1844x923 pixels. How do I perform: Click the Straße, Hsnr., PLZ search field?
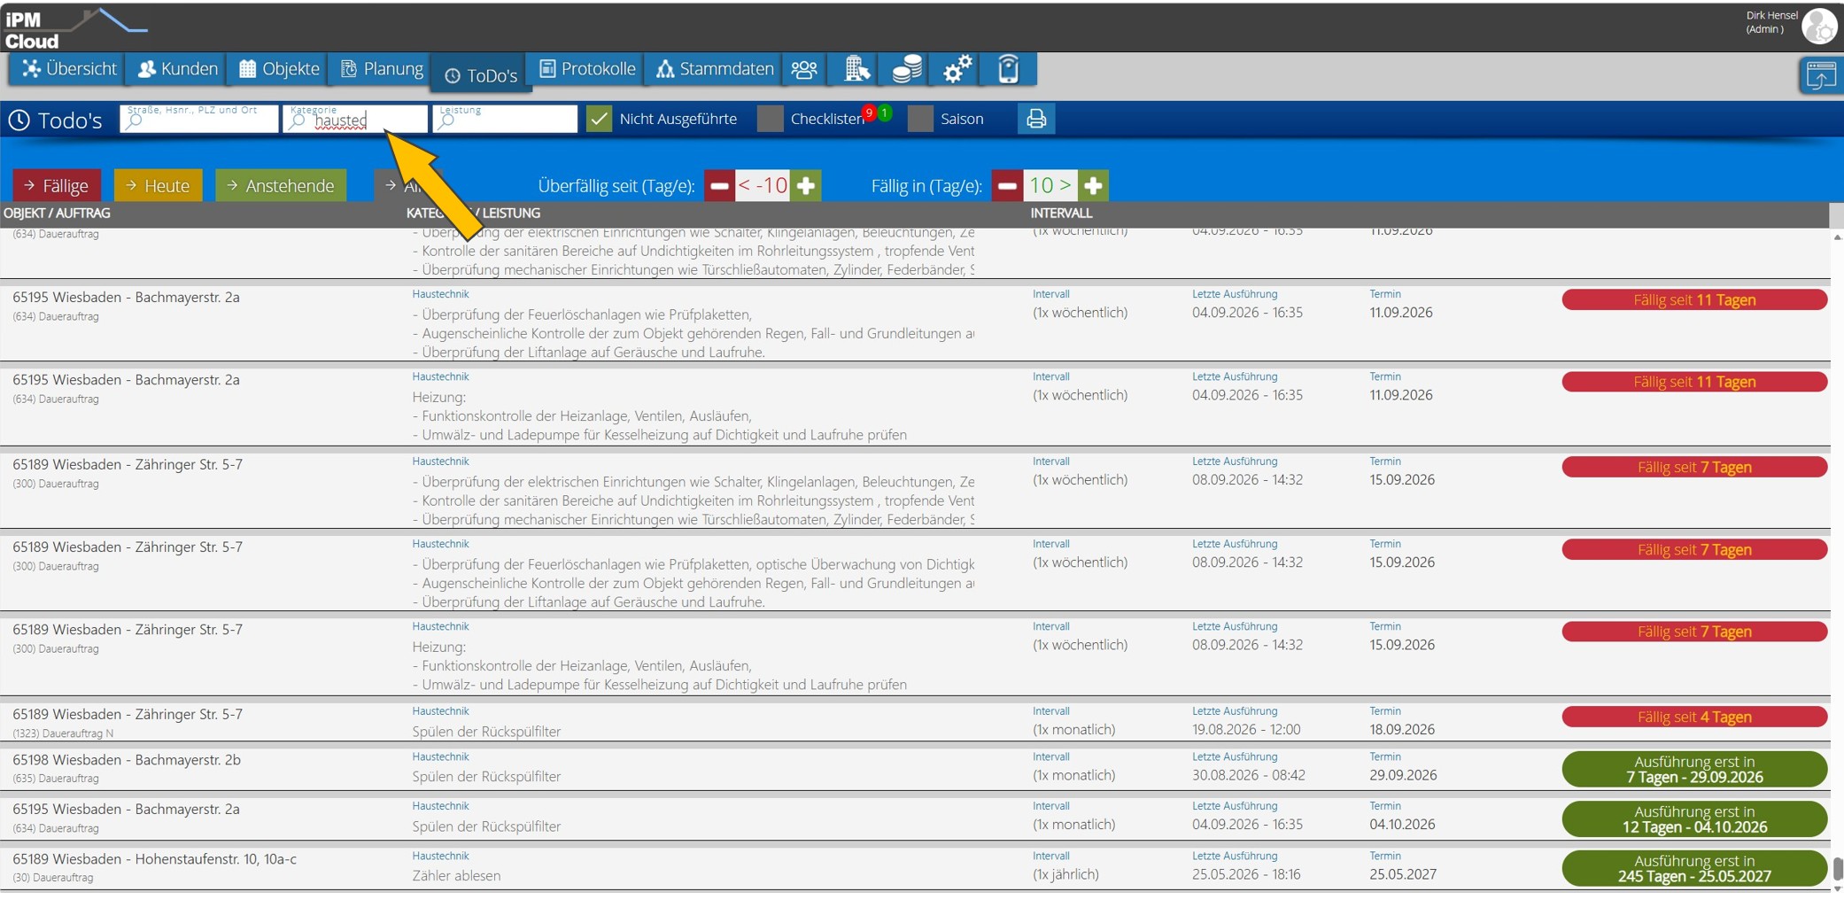(199, 119)
